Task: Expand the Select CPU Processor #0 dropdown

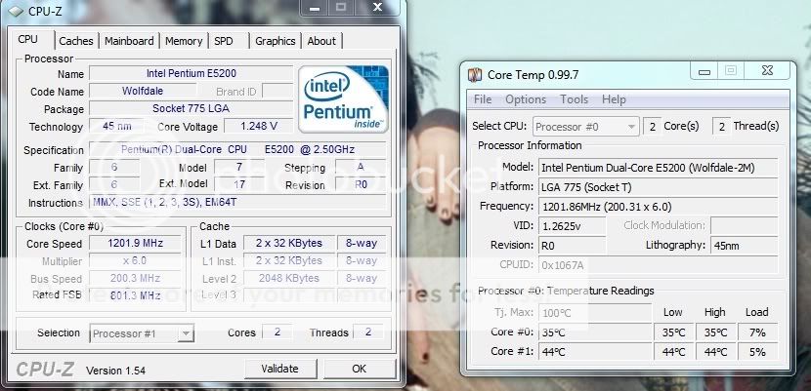Action: pyautogui.click(x=585, y=127)
